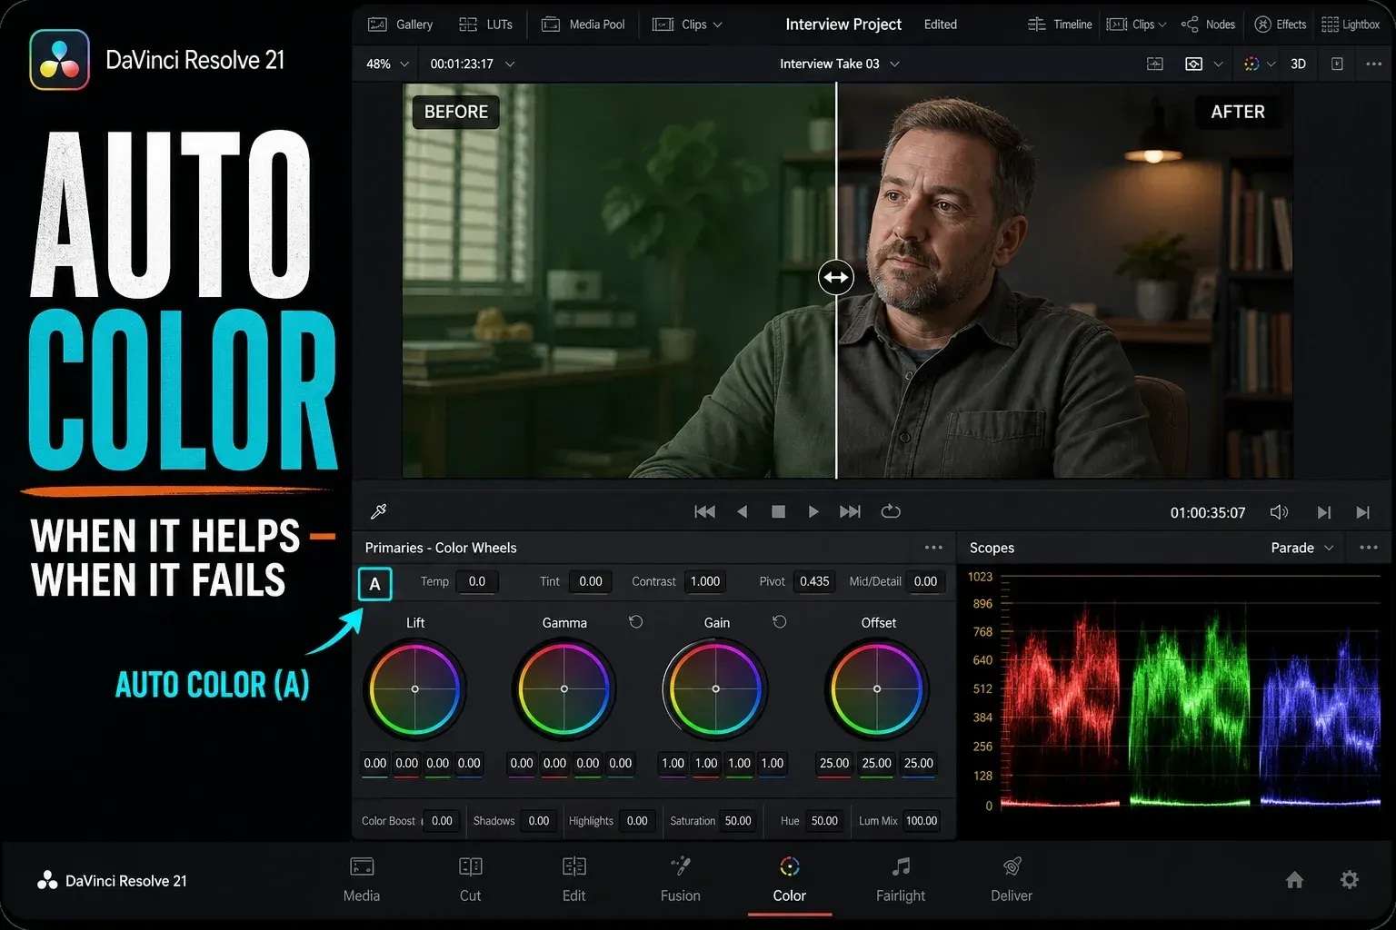The height and width of the screenshot is (930, 1396).
Task: Select the wipe divider handle in viewer
Action: point(836,277)
